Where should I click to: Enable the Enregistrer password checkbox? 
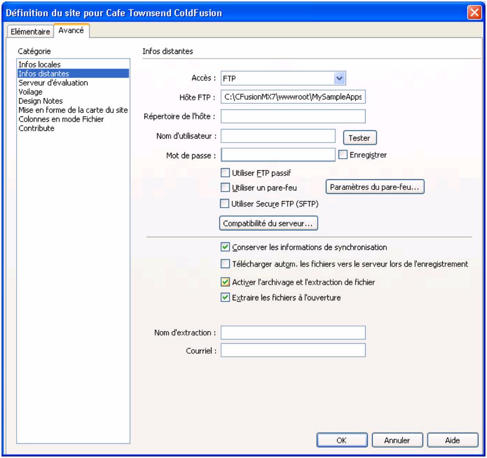342,154
